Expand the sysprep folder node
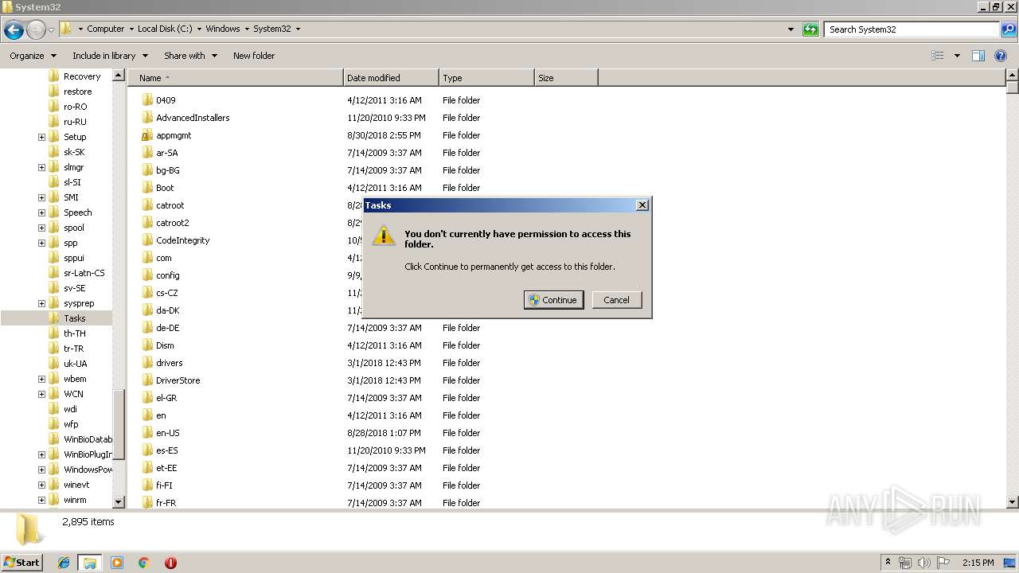The height and width of the screenshot is (573, 1019). point(41,303)
